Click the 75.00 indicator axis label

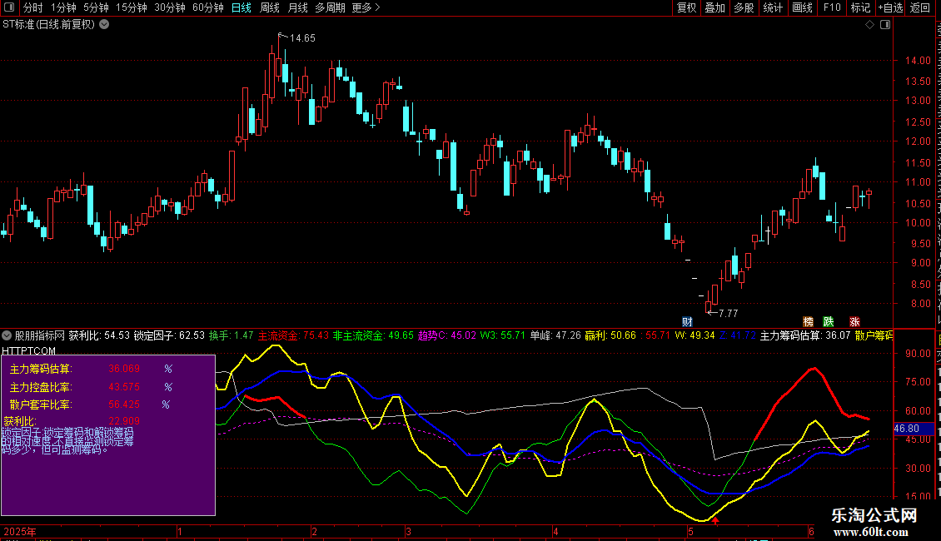919,382
